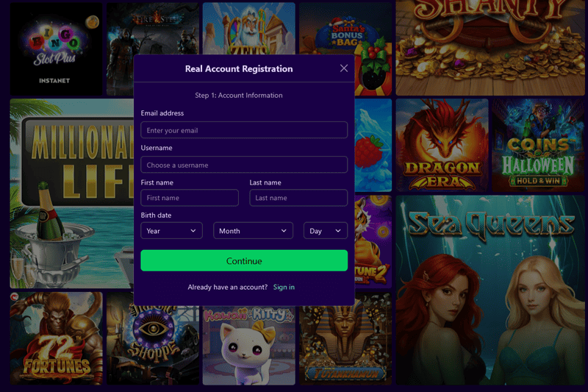Open the Day birth date dropdown
Image resolution: width=588 pixels, height=392 pixels.
click(325, 231)
